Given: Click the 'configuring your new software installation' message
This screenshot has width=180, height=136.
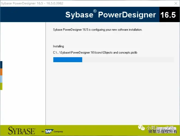Looking at the screenshot, I should pos(98,30).
